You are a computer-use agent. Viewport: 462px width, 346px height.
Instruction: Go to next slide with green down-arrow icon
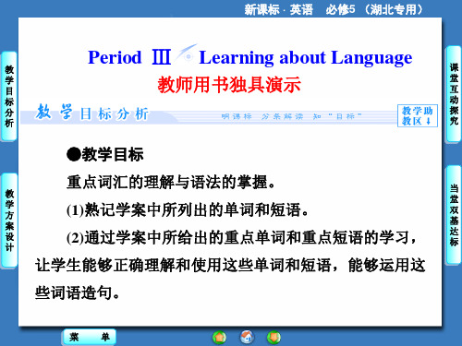(274, 337)
